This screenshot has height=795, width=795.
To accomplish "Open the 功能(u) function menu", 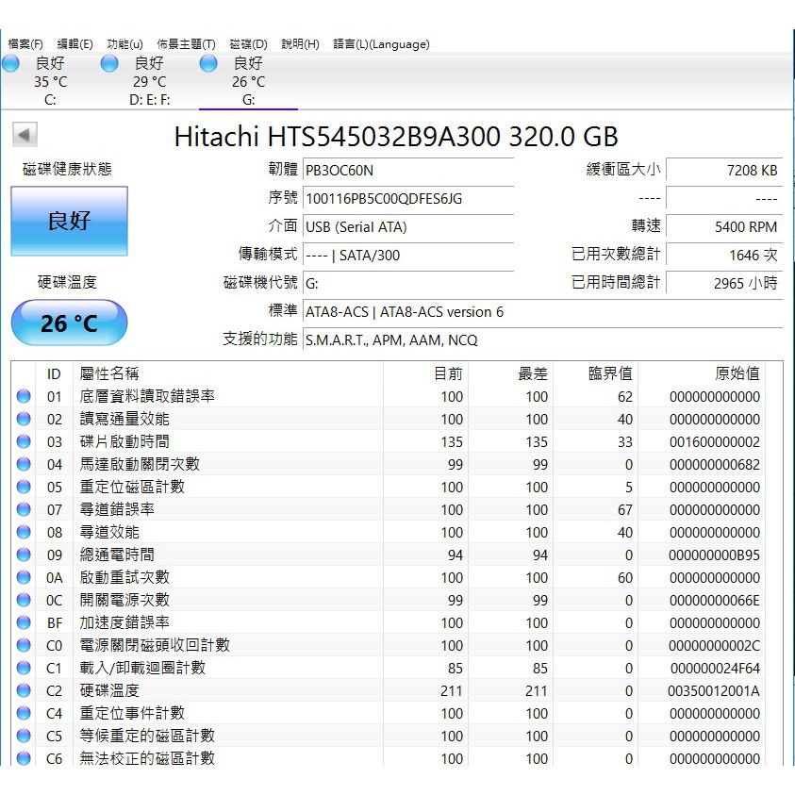I will pyautogui.click(x=125, y=44).
